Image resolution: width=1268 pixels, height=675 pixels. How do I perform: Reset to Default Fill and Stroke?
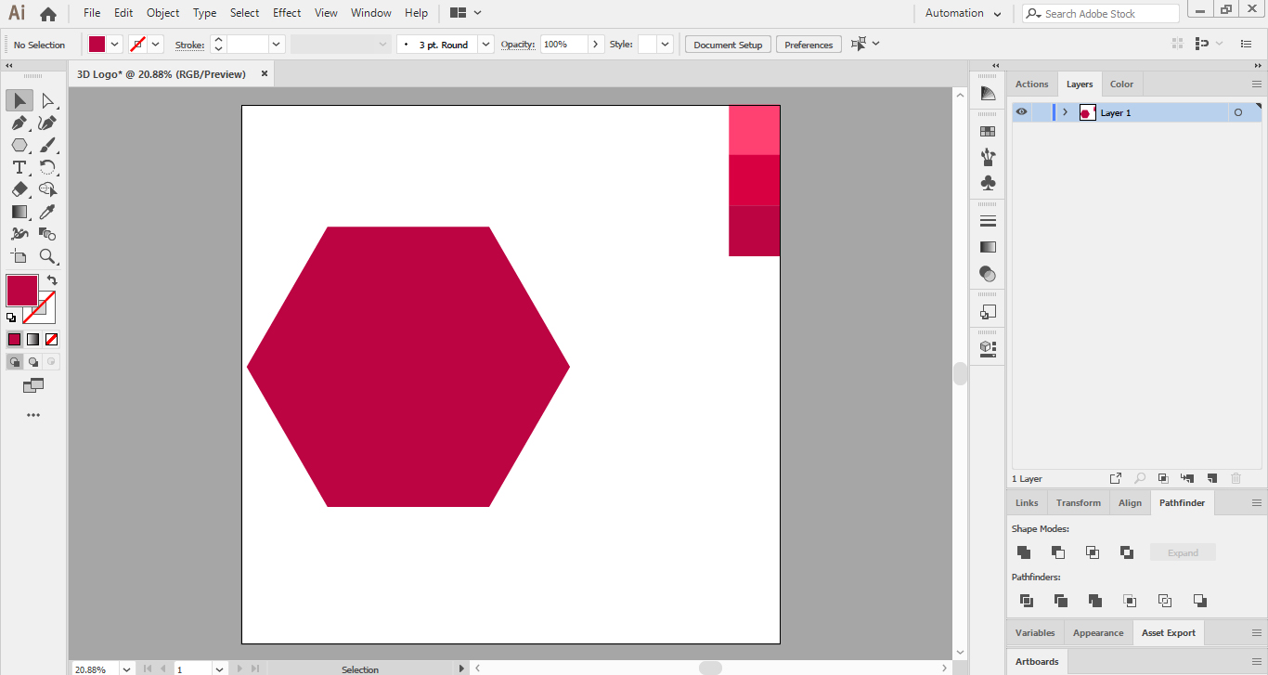(11, 318)
